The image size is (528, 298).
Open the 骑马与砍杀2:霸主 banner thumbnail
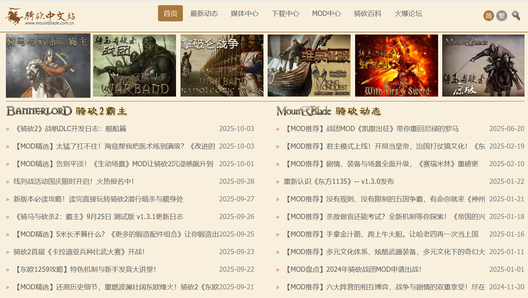pyautogui.click(x=48, y=66)
